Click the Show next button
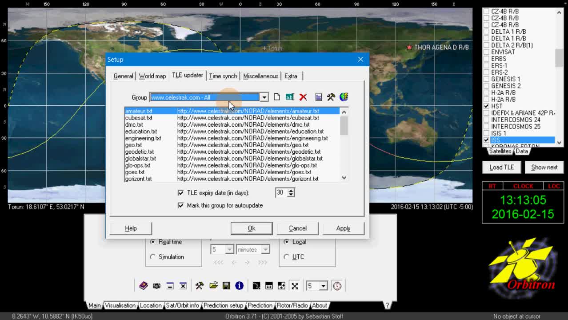 click(x=544, y=167)
